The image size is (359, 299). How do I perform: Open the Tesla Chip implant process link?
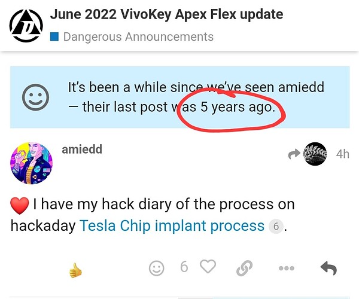172,226
